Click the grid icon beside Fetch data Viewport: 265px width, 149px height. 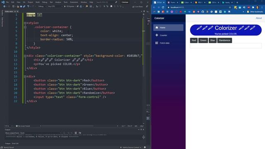[157, 43]
